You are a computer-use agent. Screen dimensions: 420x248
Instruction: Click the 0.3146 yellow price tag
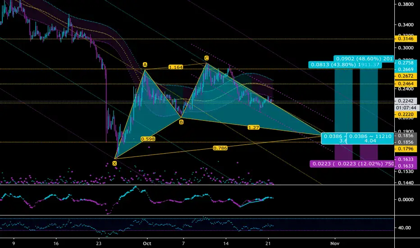click(x=406, y=39)
